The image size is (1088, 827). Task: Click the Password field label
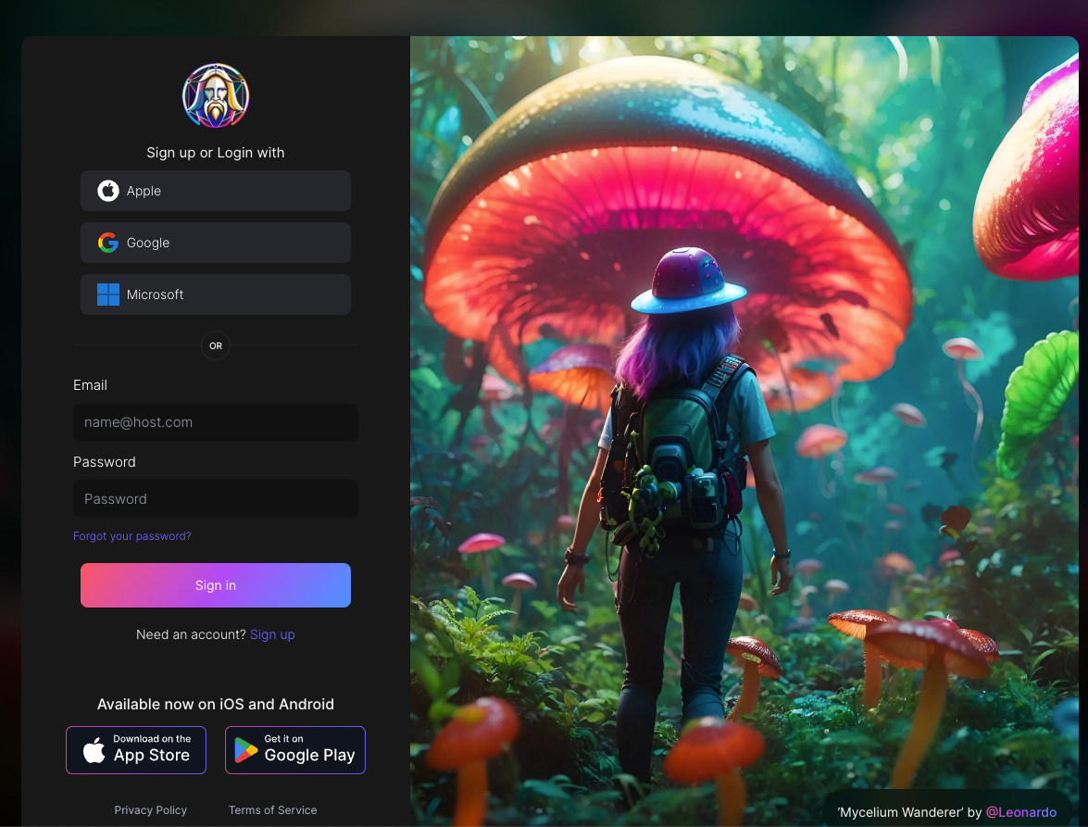(105, 462)
